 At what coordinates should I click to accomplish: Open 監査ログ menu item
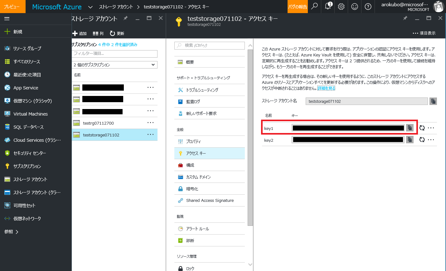(x=210, y=102)
